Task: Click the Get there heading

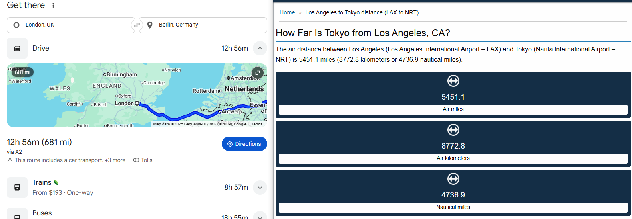Action: coord(26,5)
